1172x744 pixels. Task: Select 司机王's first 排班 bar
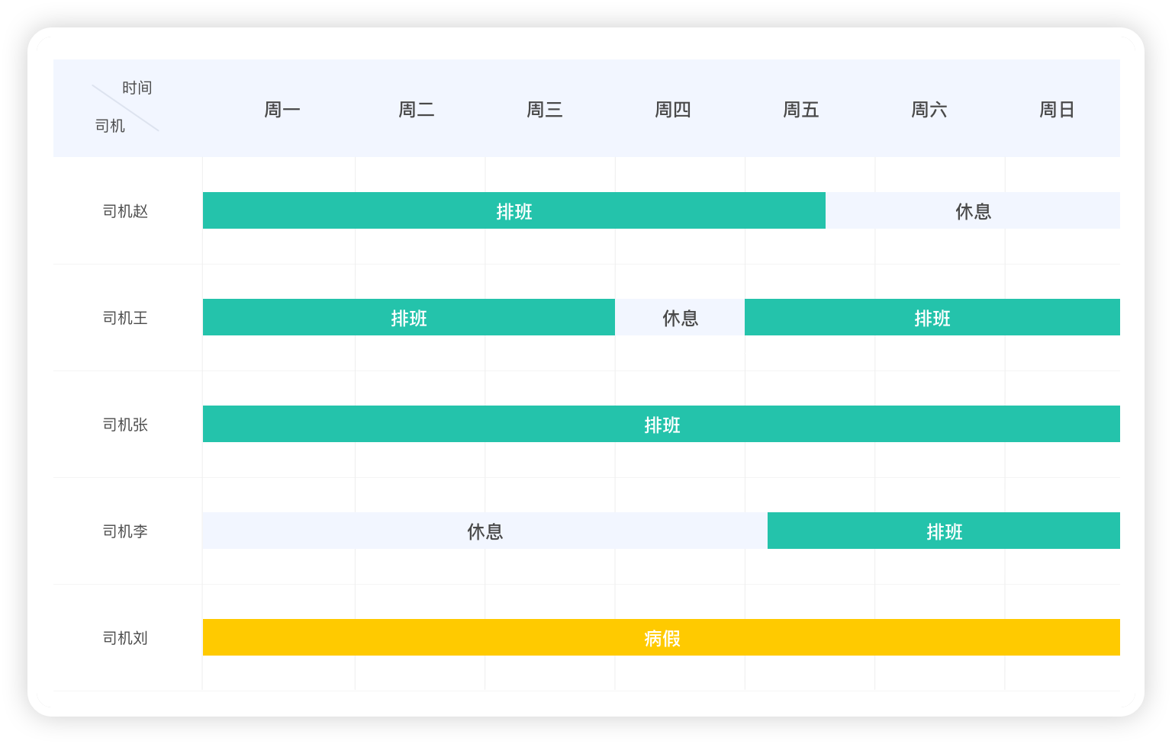click(x=409, y=317)
